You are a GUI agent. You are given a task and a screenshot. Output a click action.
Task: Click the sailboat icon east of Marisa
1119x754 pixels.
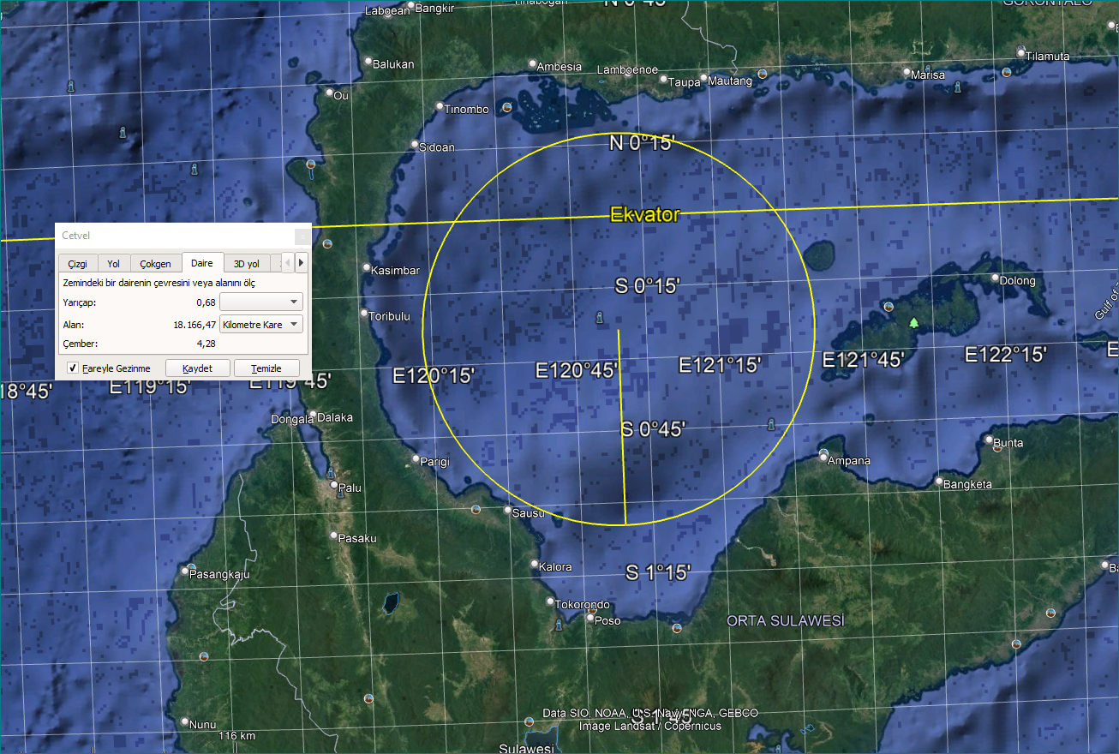tap(958, 87)
